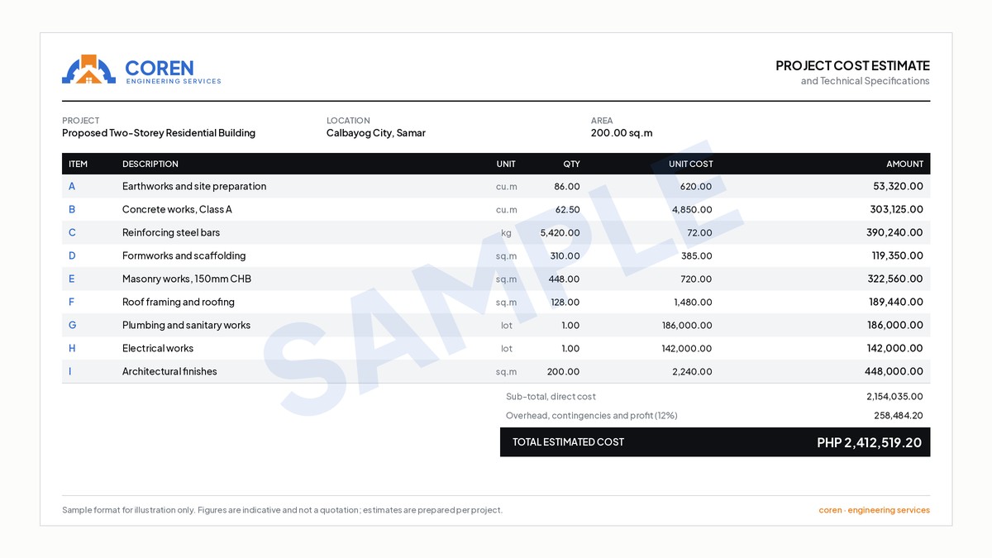The image size is (992, 558).
Task: Click the 'QTY' column header
Action: click(x=571, y=164)
